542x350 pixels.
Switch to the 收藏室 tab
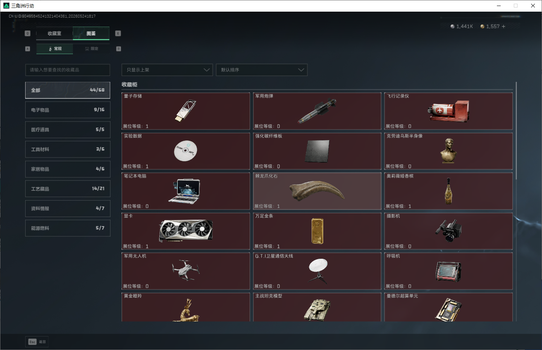(x=55, y=33)
